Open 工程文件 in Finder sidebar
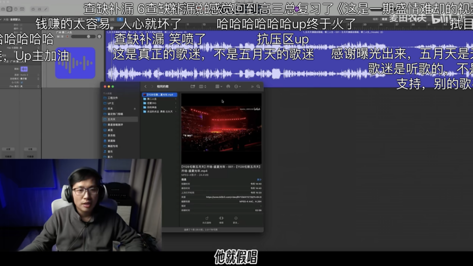Screen dimensions: 473x266 (x=120, y=98)
